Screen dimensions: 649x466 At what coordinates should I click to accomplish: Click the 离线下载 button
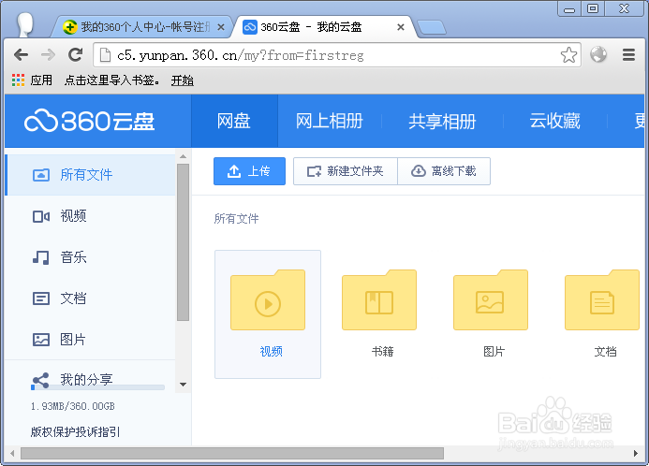click(x=444, y=171)
